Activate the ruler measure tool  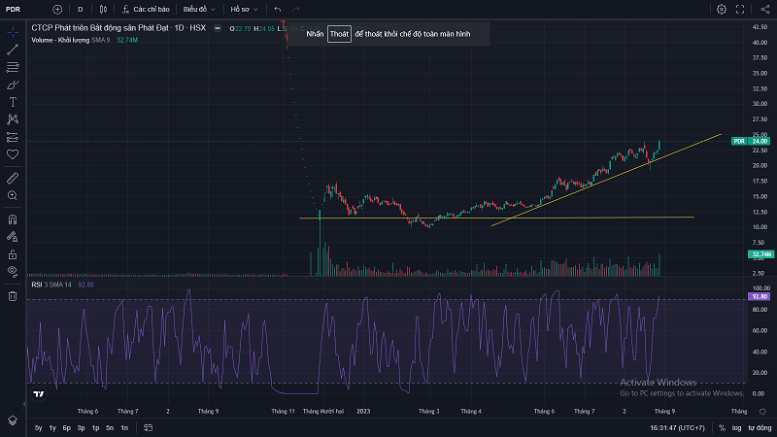(x=13, y=178)
